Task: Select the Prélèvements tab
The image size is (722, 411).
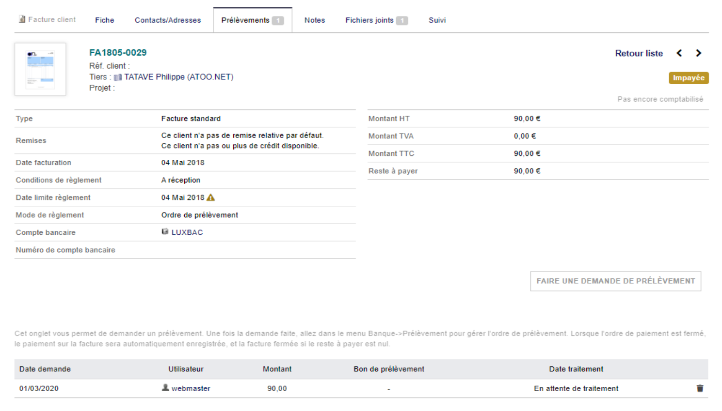Action: tap(253, 20)
